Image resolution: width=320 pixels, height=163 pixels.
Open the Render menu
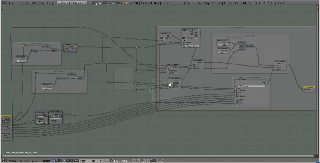[x=22, y=3]
